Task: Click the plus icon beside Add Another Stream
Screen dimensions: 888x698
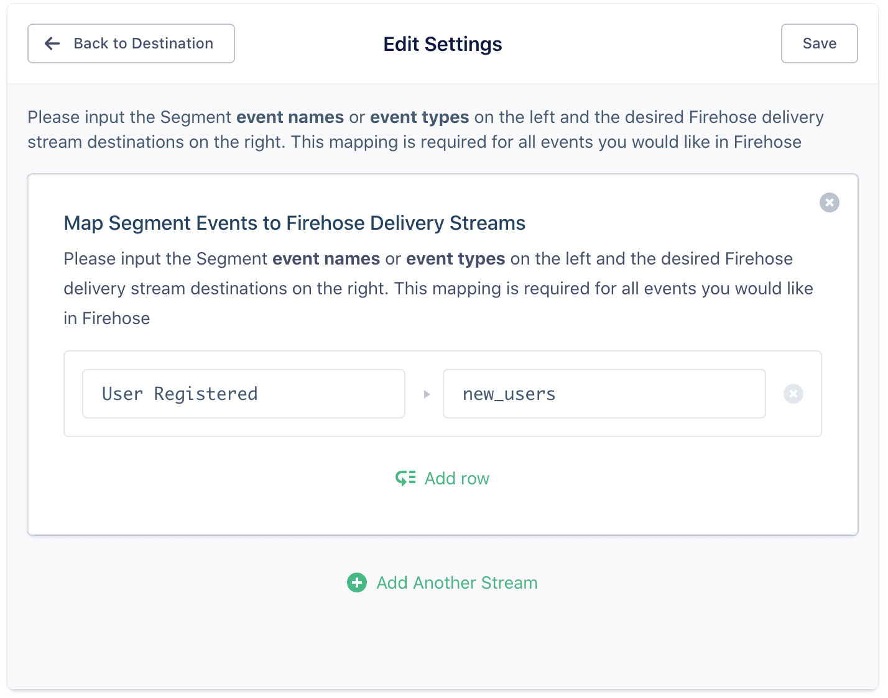Action: coord(356,582)
